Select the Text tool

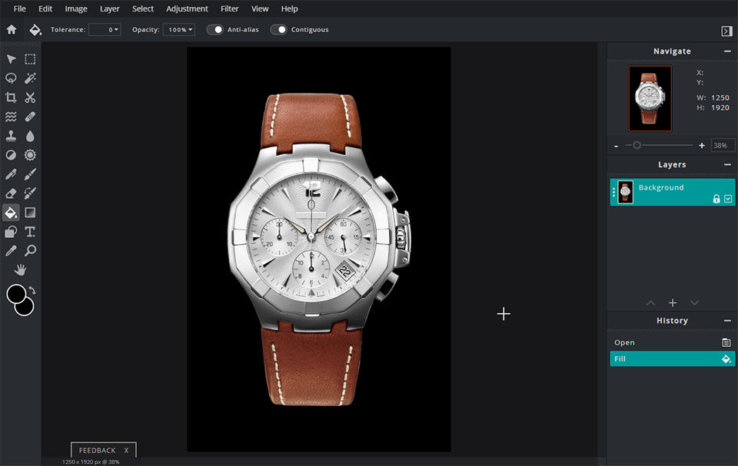(30, 231)
